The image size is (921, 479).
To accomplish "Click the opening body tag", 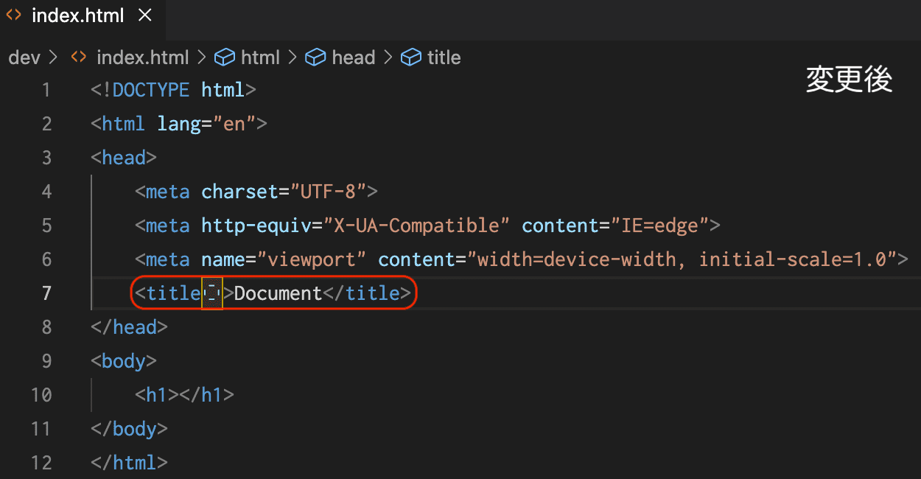I will tap(124, 361).
